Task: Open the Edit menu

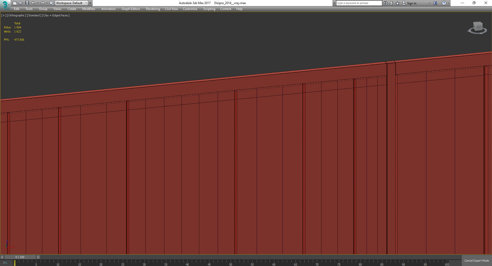Action: point(17,9)
